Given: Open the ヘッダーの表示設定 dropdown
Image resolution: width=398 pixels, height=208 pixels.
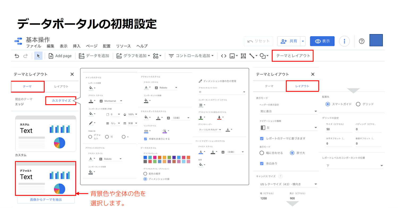Looking at the screenshot, I should [x=288, y=111].
